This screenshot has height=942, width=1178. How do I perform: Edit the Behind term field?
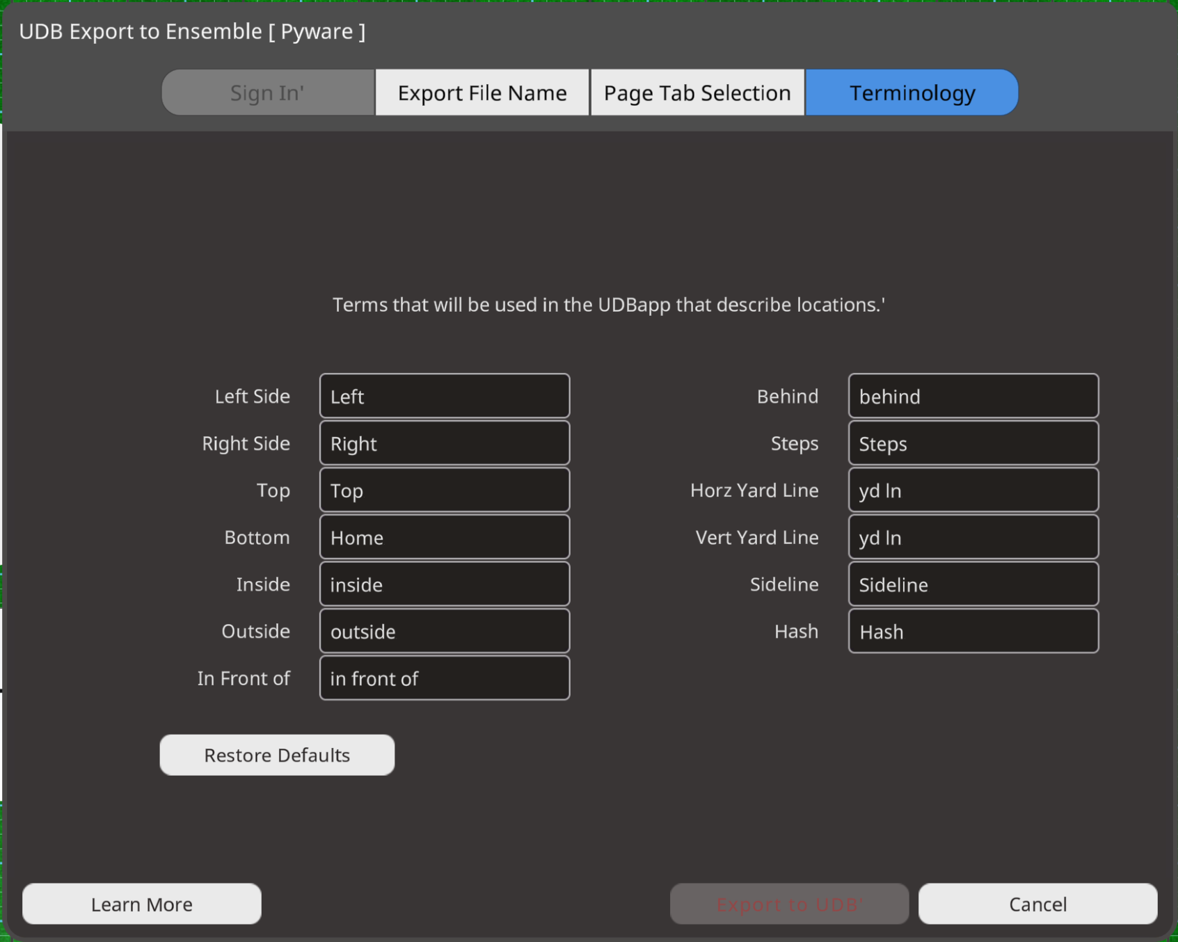tap(973, 396)
